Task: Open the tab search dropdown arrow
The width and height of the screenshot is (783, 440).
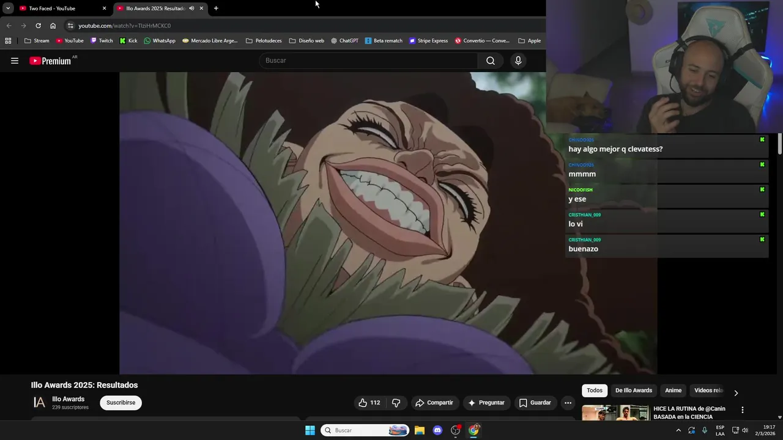Action: [8, 8]
